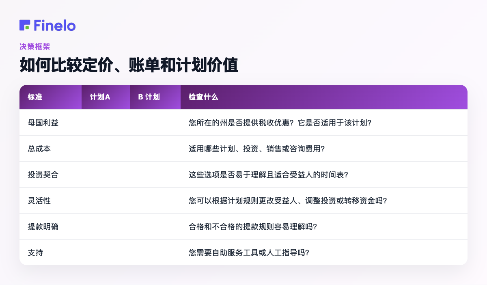Select the 支持 row label
Screen dimensions: 487x285
pos(35,253)
